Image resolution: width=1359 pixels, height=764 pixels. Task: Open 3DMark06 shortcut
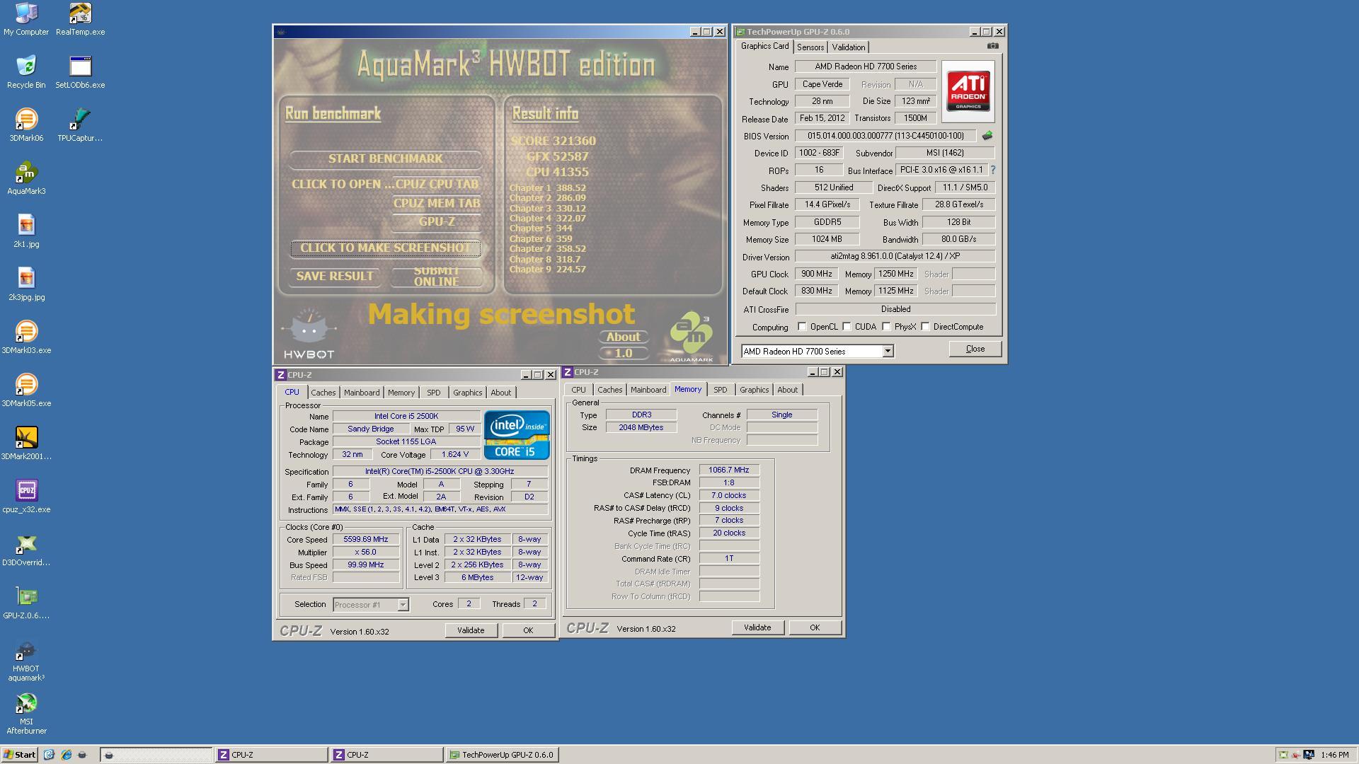pos(26,125)
